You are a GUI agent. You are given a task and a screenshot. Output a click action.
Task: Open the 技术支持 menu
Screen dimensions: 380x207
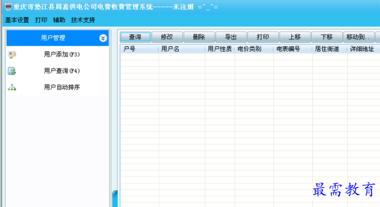tap(83, 20)
